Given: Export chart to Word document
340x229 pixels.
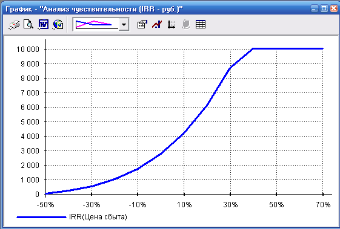Looking at the screenshot, I should point(44,24).
